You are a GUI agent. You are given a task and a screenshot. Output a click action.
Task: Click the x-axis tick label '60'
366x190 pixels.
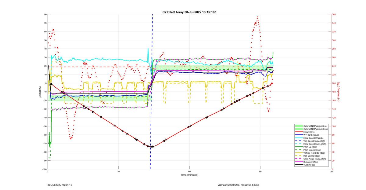click(189, 171)
